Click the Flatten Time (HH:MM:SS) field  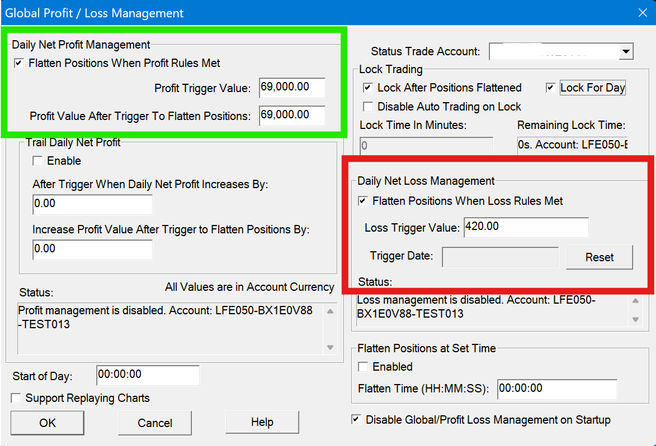[x=557, y=389]
